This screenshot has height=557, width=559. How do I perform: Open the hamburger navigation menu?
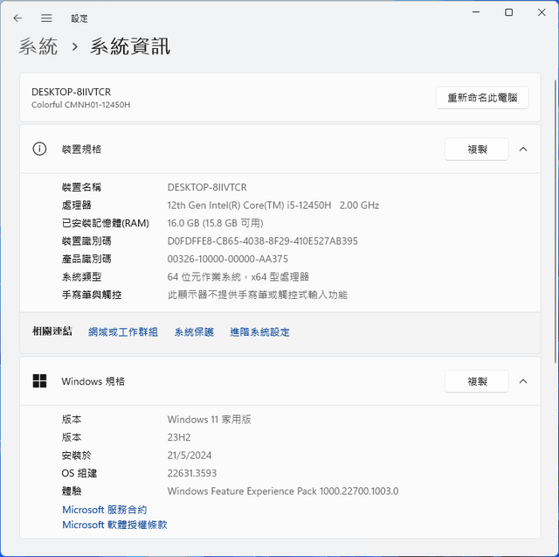click(x=46, y=17)
